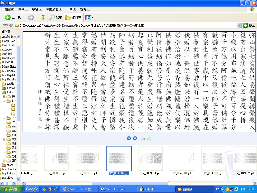Rotate the image clockwise
Screen dimensions: 257x193
click(x=143, y=138)
